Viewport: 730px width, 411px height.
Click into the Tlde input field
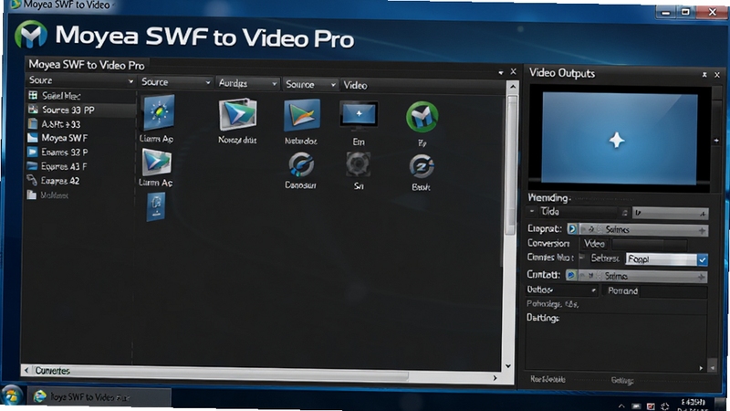tap(579, 212)
